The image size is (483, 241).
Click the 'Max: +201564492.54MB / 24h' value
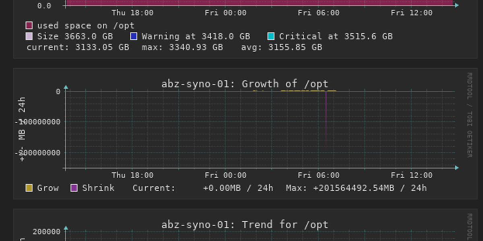[356, 188]
